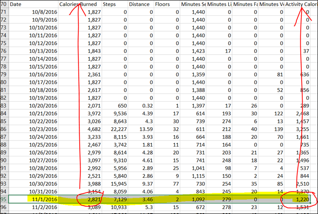Click the circled calories value 2,821
318x214 pixels.
[x=88, y=199]
